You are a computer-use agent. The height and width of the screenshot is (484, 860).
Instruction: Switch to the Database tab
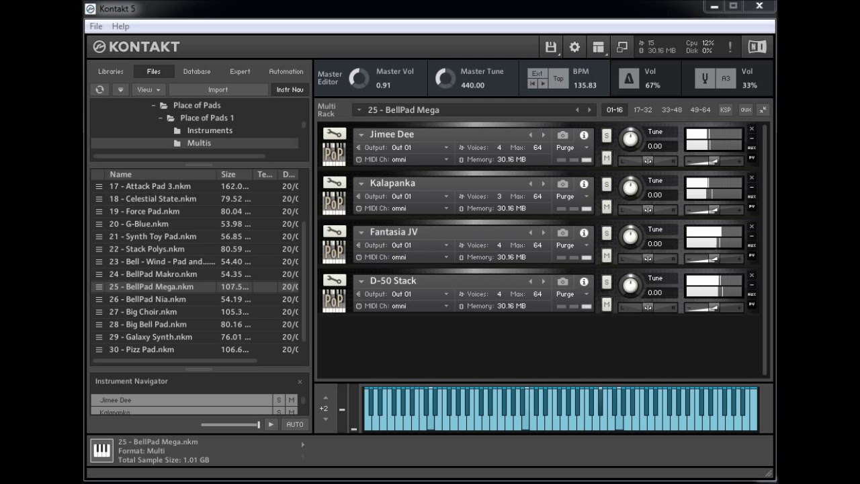pyautogui.click(x=197, y=71)
